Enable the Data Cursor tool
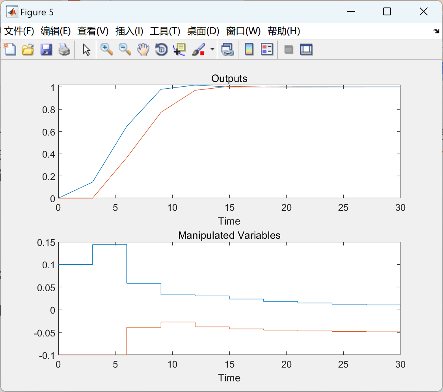Viewport: 443px width, 392px height. pos(179,49)
